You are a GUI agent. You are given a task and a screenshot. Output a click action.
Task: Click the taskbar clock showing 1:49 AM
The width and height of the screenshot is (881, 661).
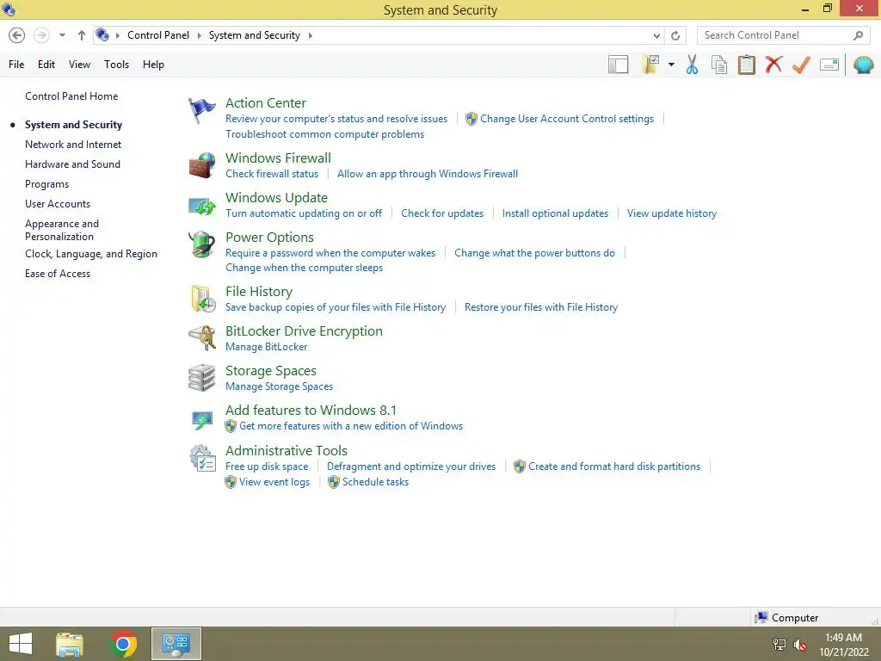point(843,638)
